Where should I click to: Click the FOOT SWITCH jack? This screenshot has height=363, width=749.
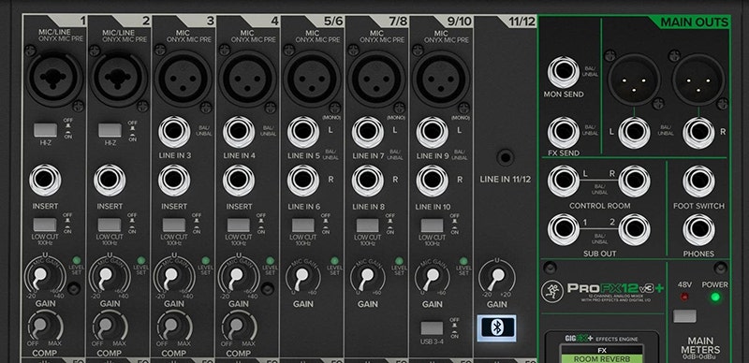coord(698,181)
